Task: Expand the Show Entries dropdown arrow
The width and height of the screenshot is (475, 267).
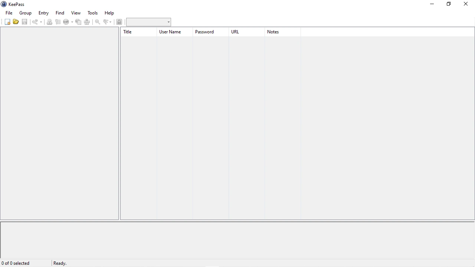Action: 110,22
